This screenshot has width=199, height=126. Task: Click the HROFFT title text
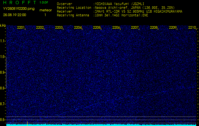click(20, 3)
